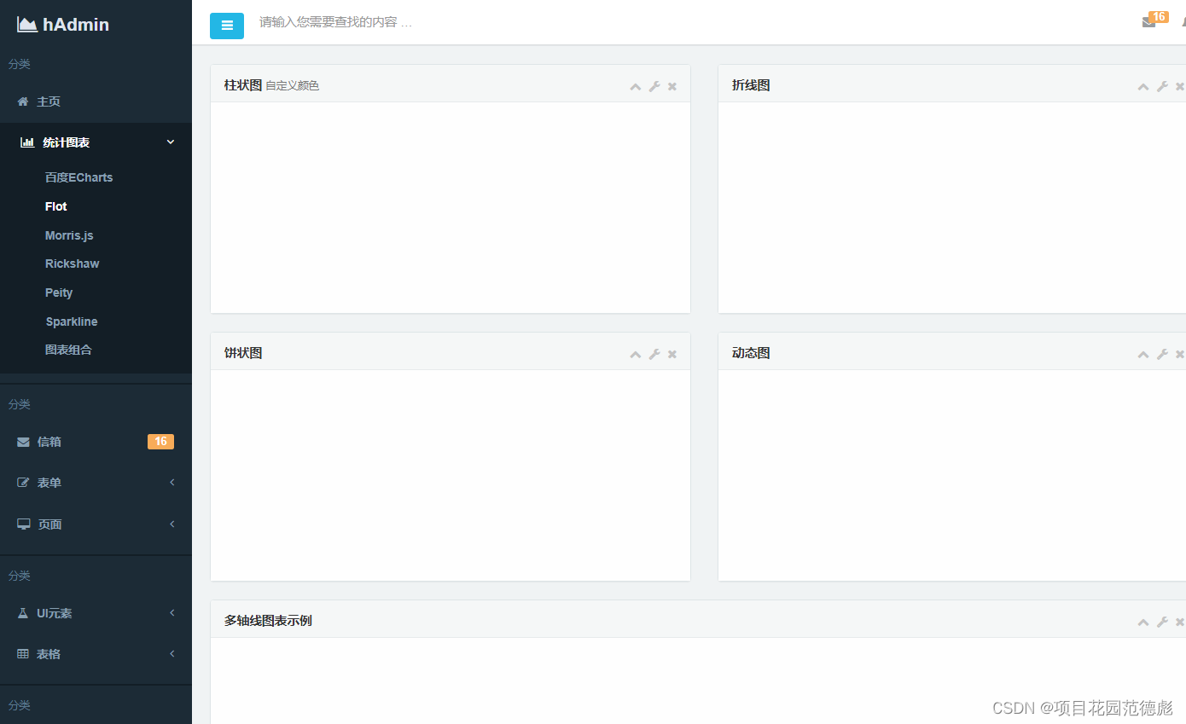The width and height of the screenshot is (1186, 724).
Task: Expand the 表单 menu arrow
Action: (172, 483)
